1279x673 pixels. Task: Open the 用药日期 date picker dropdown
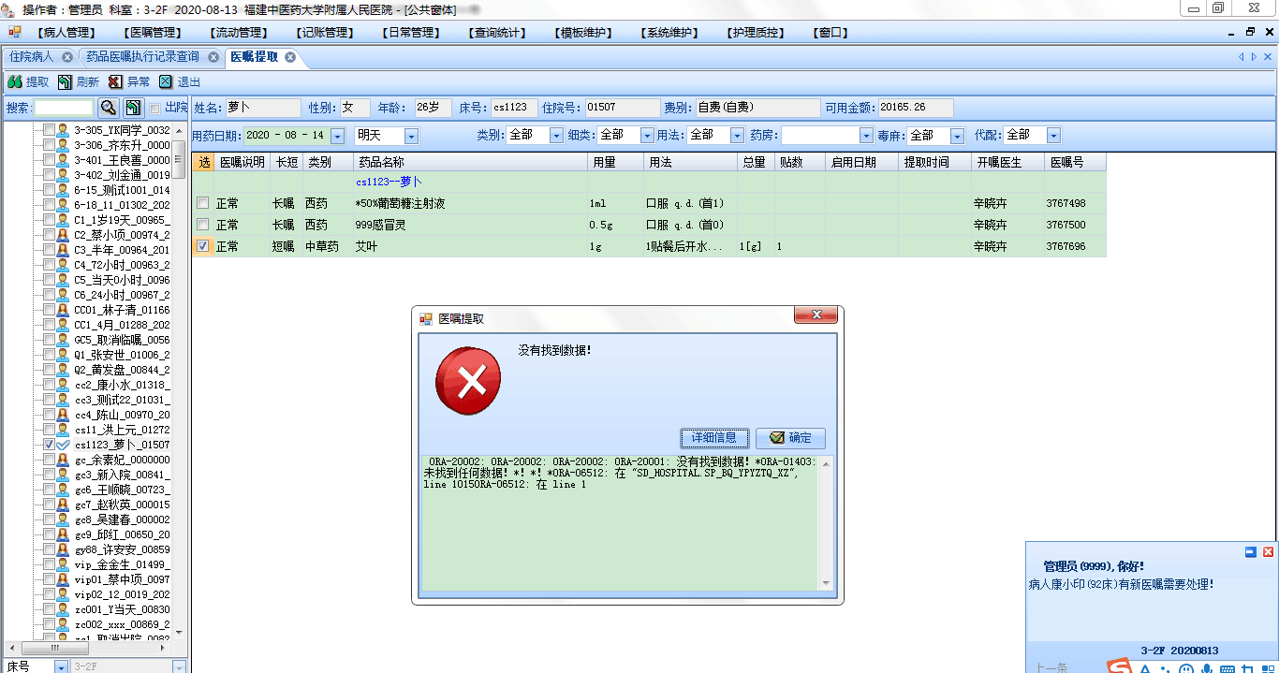point(337,136)
